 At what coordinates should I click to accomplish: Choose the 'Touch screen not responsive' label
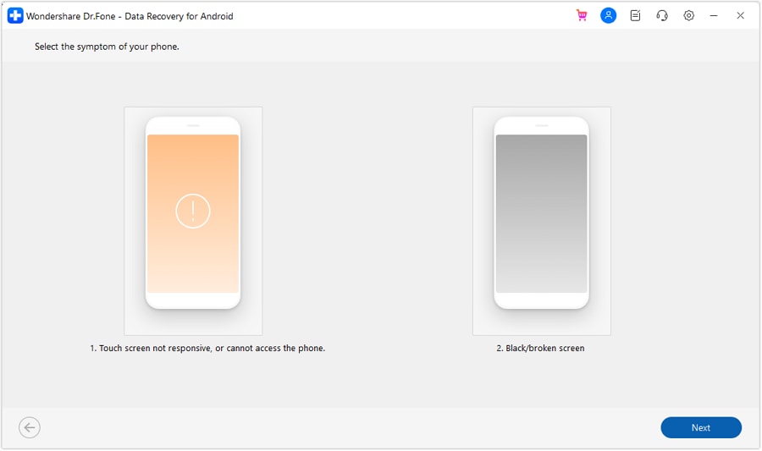click(x=207, y=348)
